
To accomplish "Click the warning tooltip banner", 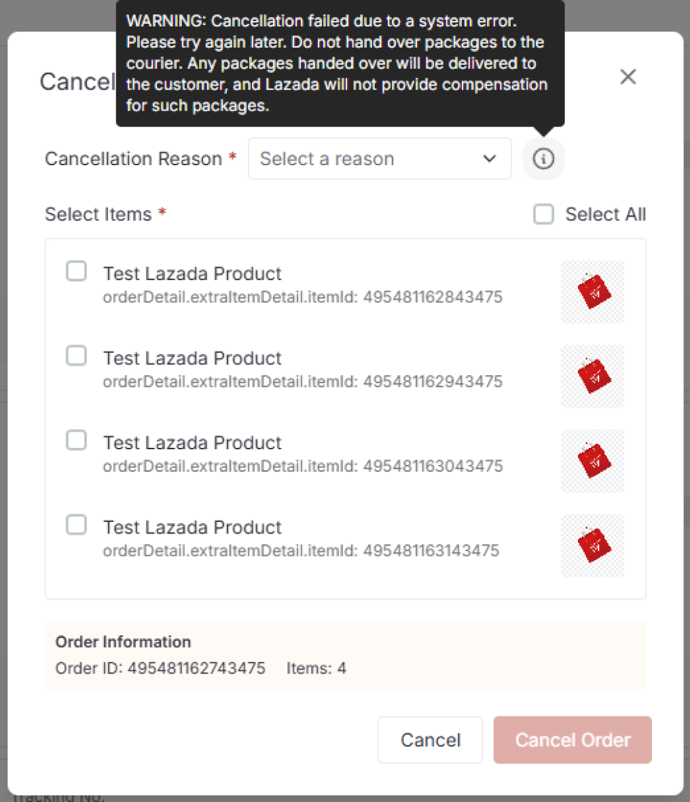I will pos(338,63).
